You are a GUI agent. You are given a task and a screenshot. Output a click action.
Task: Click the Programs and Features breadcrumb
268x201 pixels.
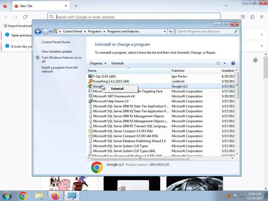(x=123, y=31)
